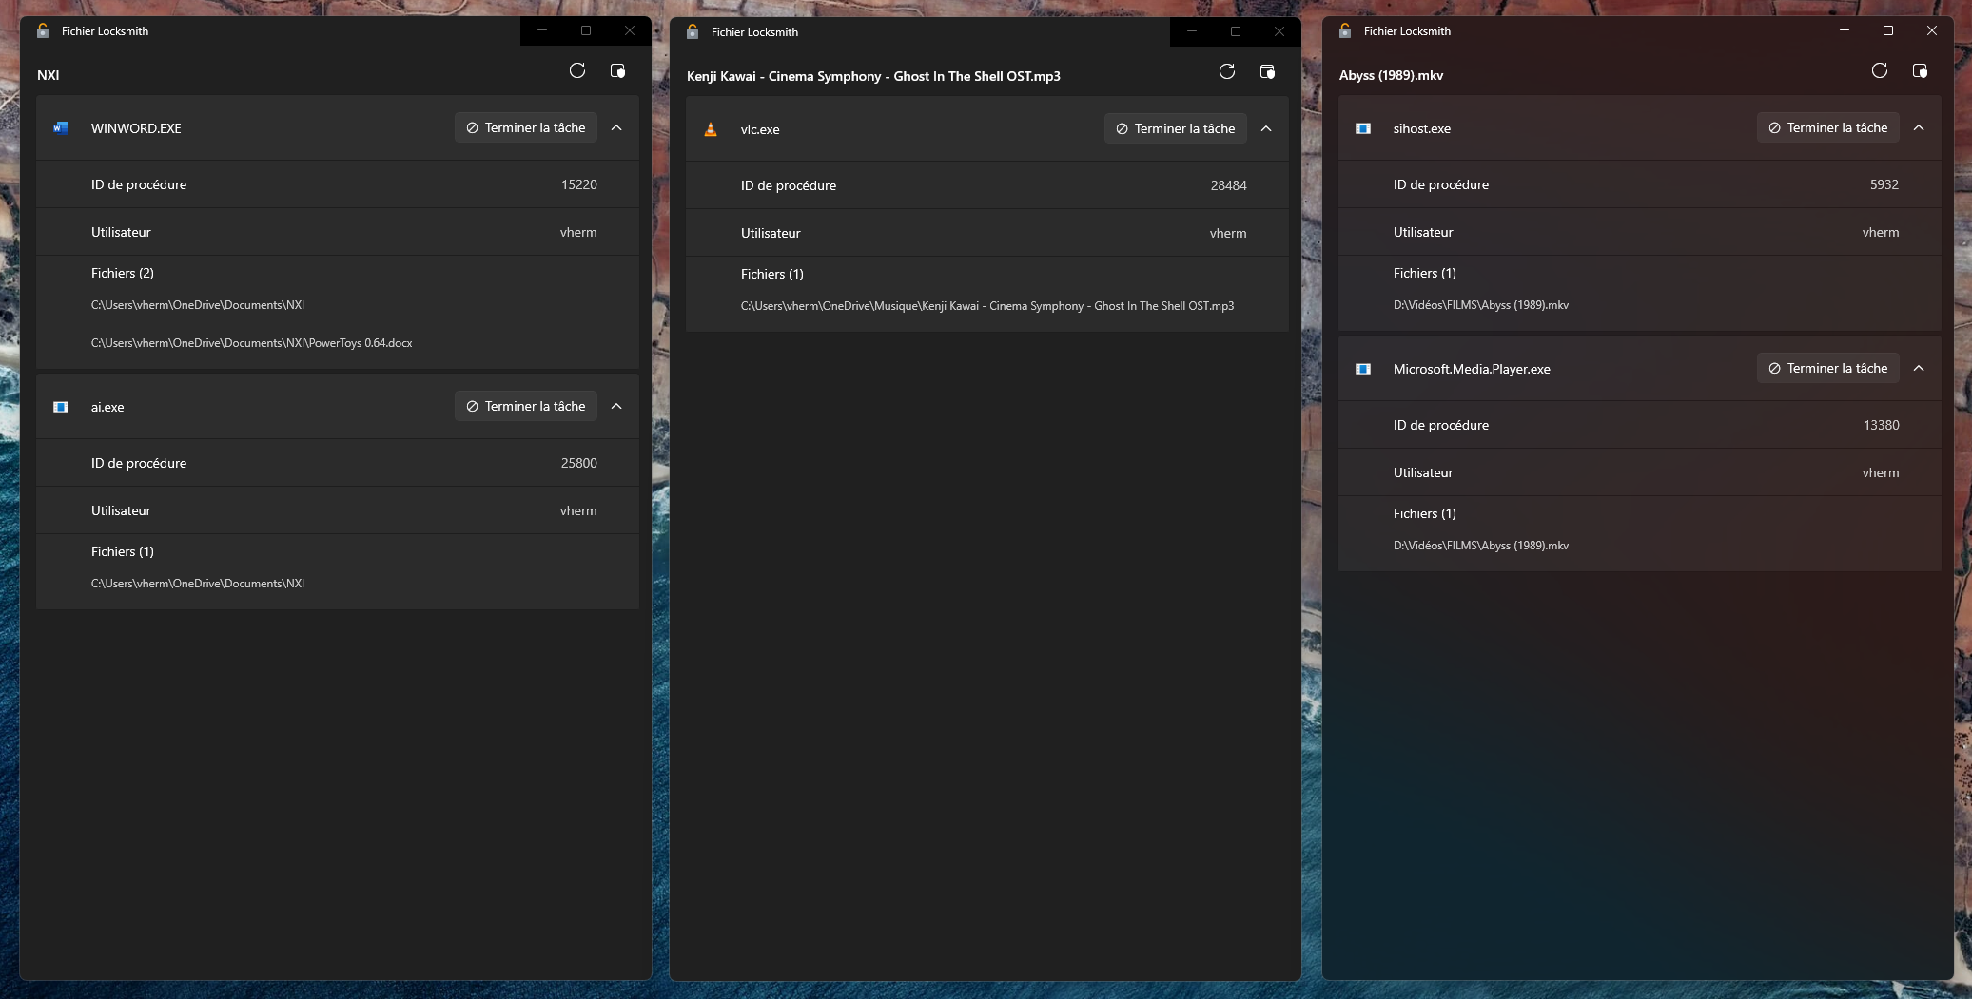
Task: Close the Abyss (1989).mkv window
Action: [1932, 30]
